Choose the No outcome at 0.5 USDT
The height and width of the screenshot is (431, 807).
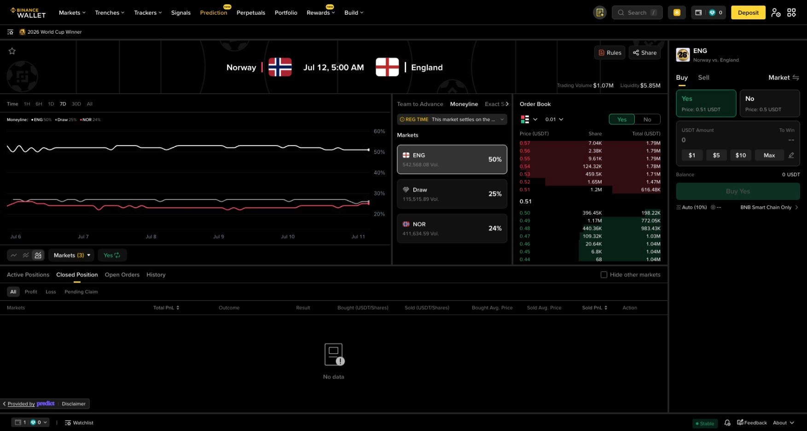(769, 104)
